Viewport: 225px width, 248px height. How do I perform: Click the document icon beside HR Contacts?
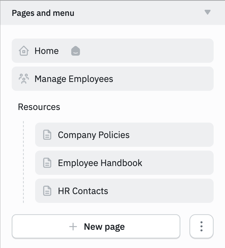tap(47, 191)
